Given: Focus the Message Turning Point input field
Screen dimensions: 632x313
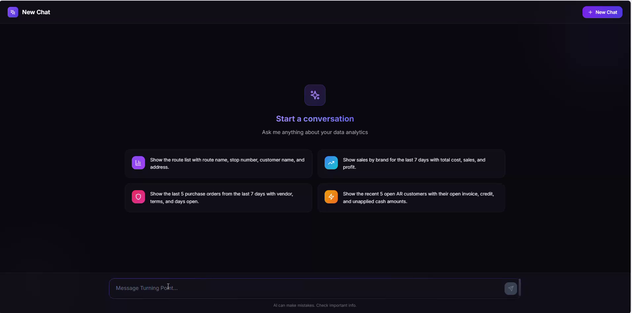Looking at the screenshot, I should point(307,288).
